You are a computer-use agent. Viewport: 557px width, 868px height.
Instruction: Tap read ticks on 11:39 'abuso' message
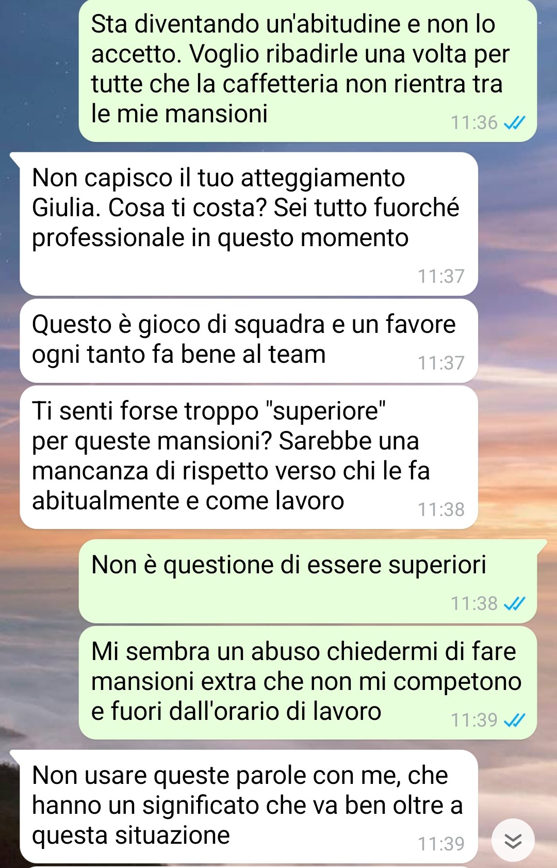click(514, 720)
